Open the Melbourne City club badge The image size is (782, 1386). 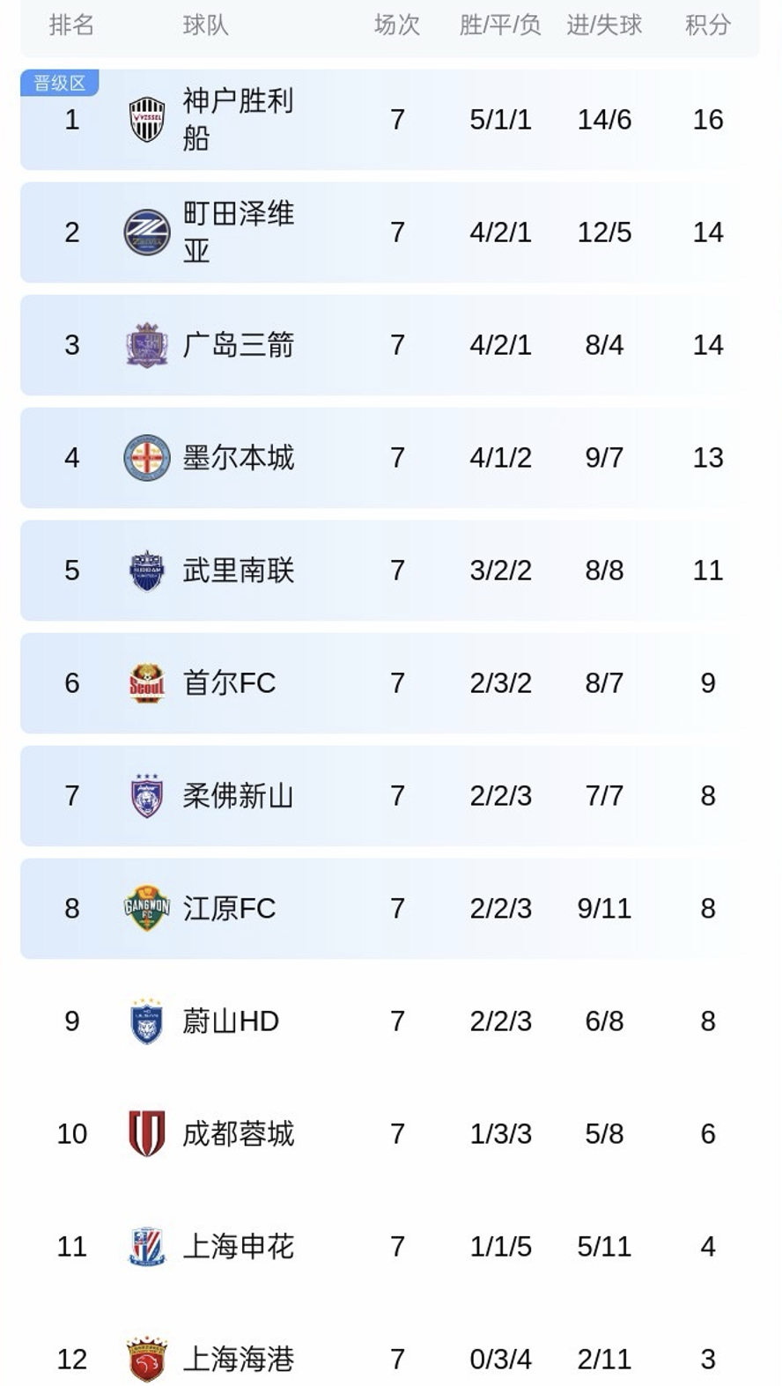click(x=147, y=458)
